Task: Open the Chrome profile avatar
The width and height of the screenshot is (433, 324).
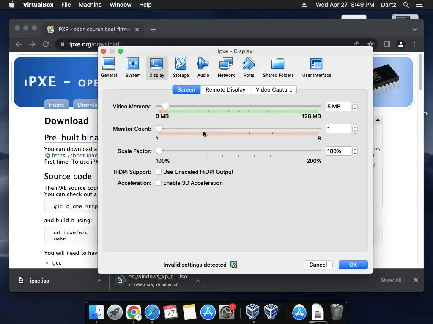Action: click(x=401, y=44)
